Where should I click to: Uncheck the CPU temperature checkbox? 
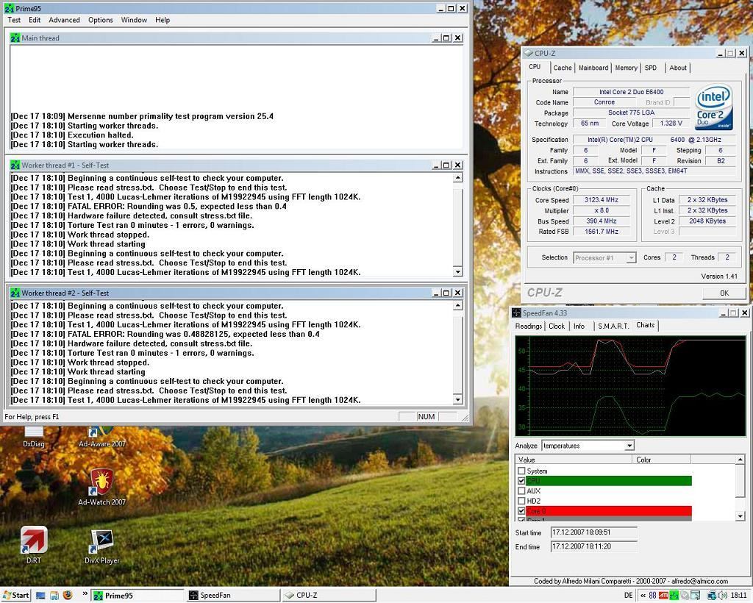tap(521, 481)
